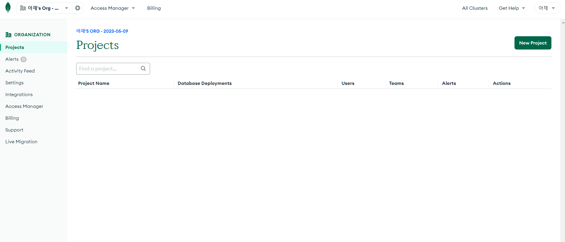This screenshot has height=242, width=565.
Task: Click the Project Name column header
Action: click(94, 83)
